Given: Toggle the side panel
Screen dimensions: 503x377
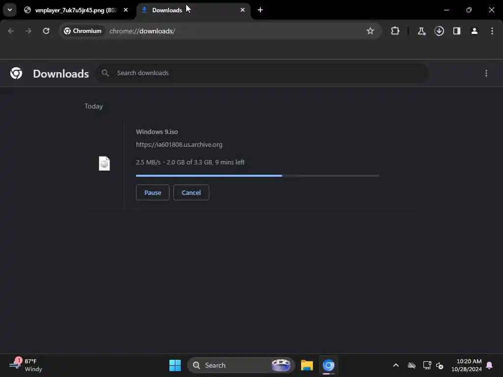Looking at the screenshot, I should click(456, 31).
